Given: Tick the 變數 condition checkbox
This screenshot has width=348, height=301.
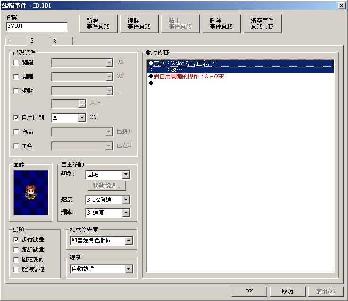Looking at the screenshot, I should coord(16,91).
